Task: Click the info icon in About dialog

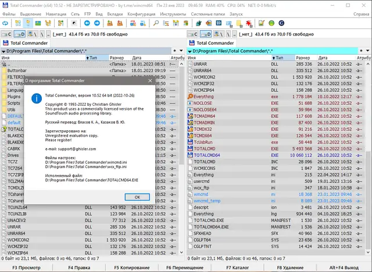Action: (36, 98)
